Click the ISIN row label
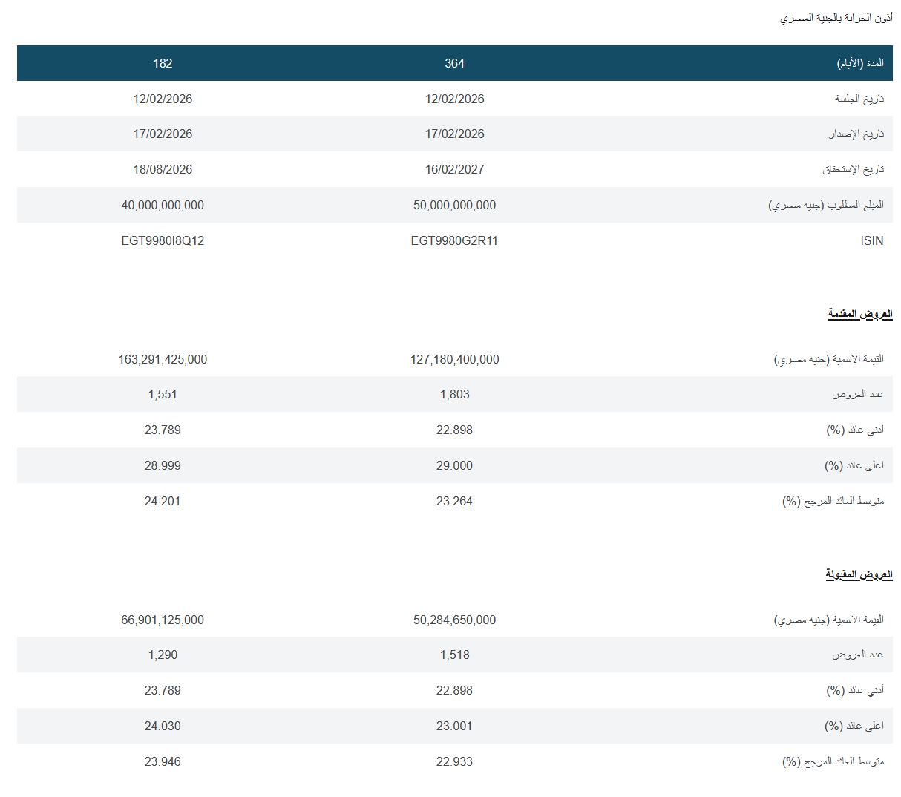This screenshot has width=901, height=797. pos(871,240)
